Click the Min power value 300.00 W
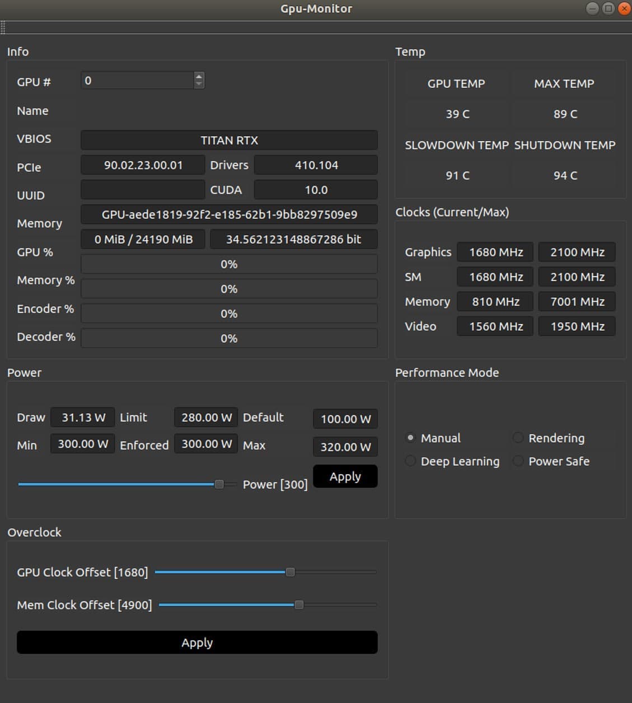The image size is (632, 703). (83, 444)
